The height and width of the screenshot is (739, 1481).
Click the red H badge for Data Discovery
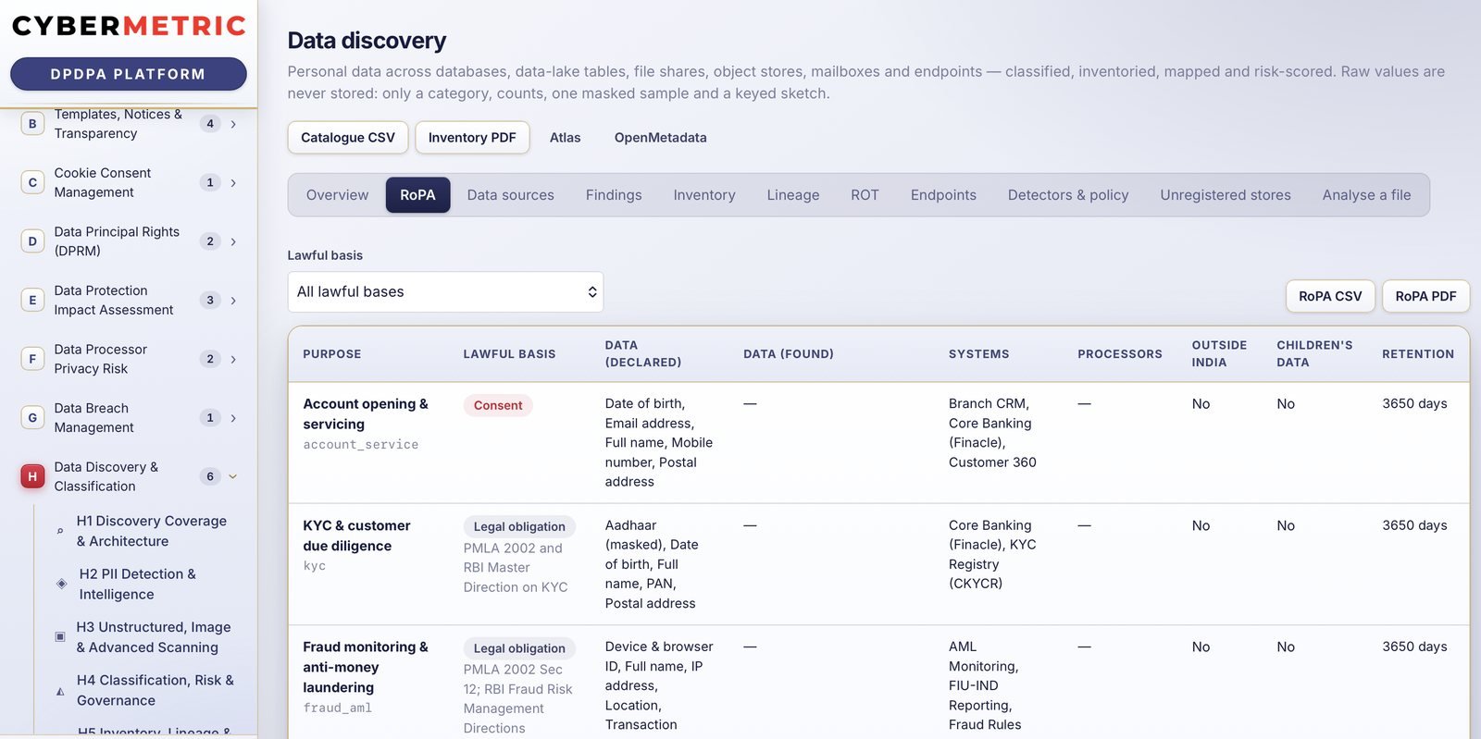32,476
